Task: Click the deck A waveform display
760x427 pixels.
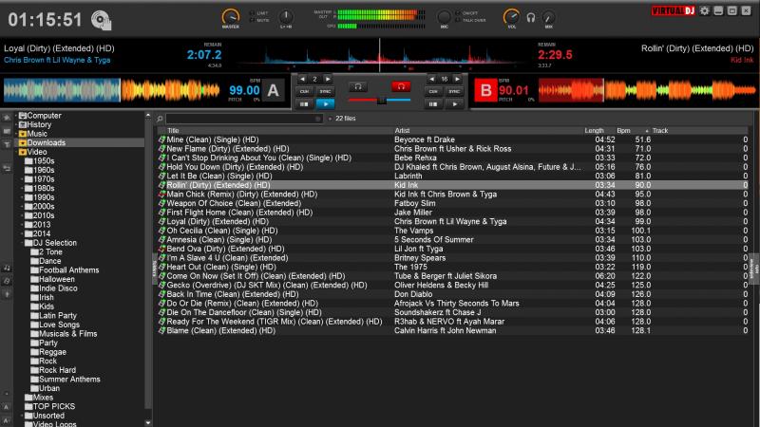Action: (x=111, y=90)
